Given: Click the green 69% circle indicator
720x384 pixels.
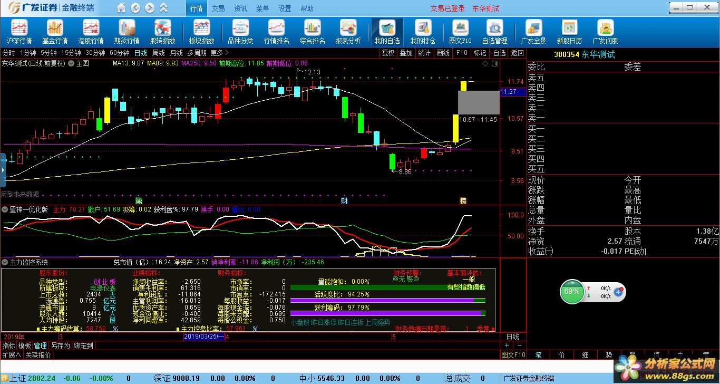Looking at the screenshot, I should tap(571, 291).
